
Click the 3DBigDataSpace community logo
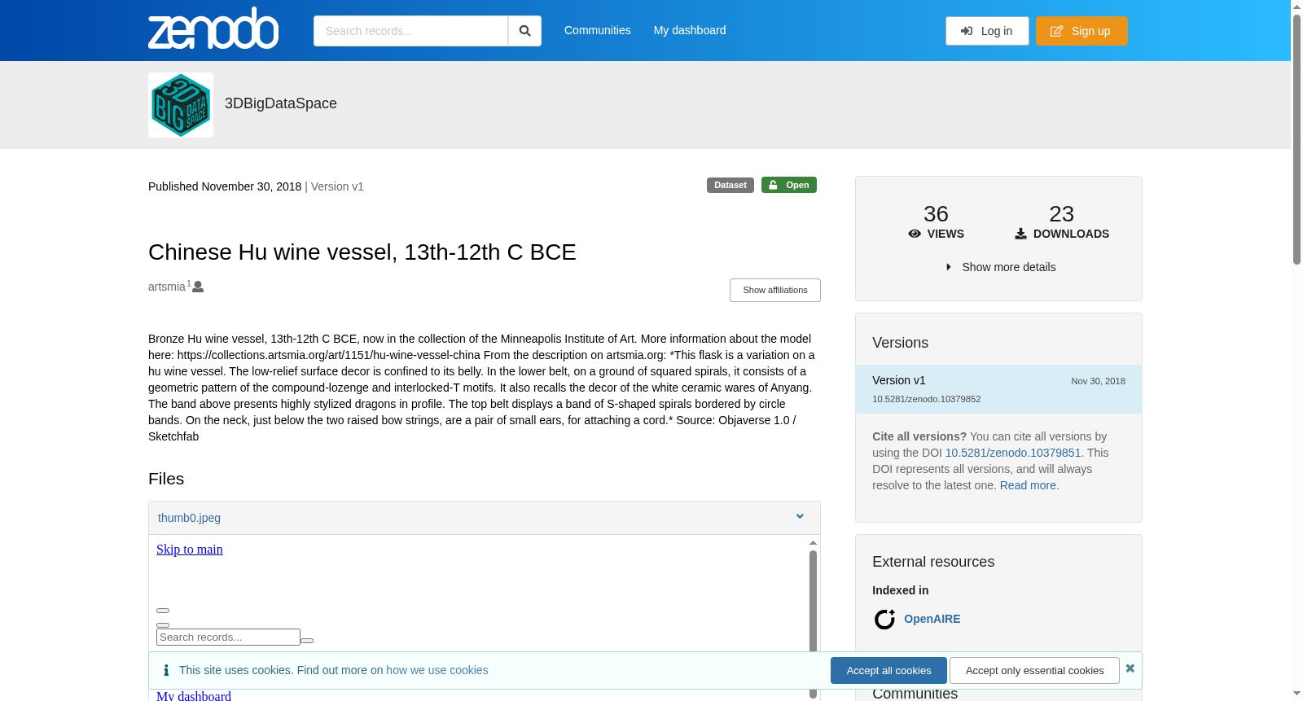(x=181, y=105)
